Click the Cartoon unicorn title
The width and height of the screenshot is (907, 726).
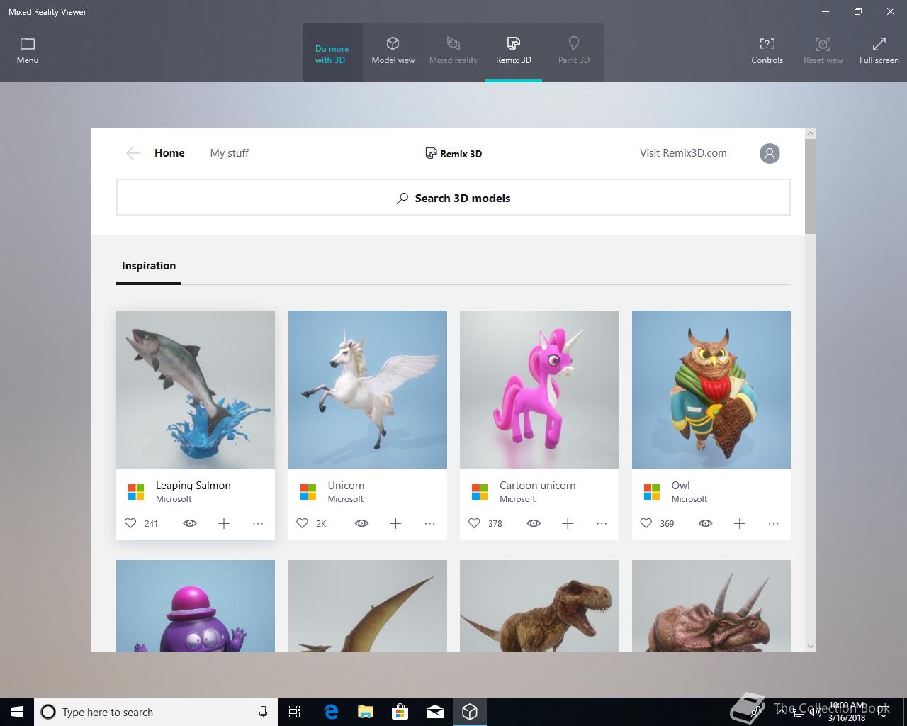pyautogui.click(x=538, y=486)
